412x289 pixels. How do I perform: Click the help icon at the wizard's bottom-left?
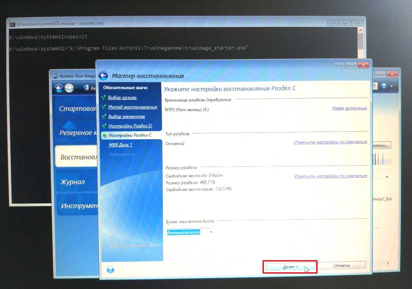[x=111, y=269]
